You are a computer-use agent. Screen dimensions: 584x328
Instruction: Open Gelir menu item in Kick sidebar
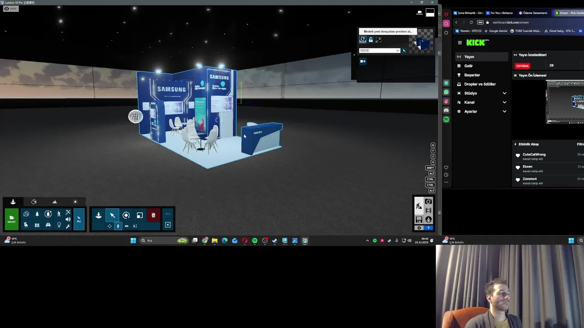(x=482, y=66)
